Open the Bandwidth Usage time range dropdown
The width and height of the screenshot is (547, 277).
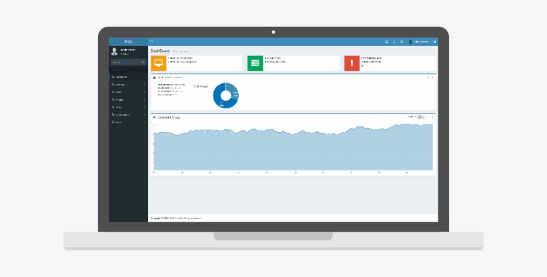[x=420, y=117]
